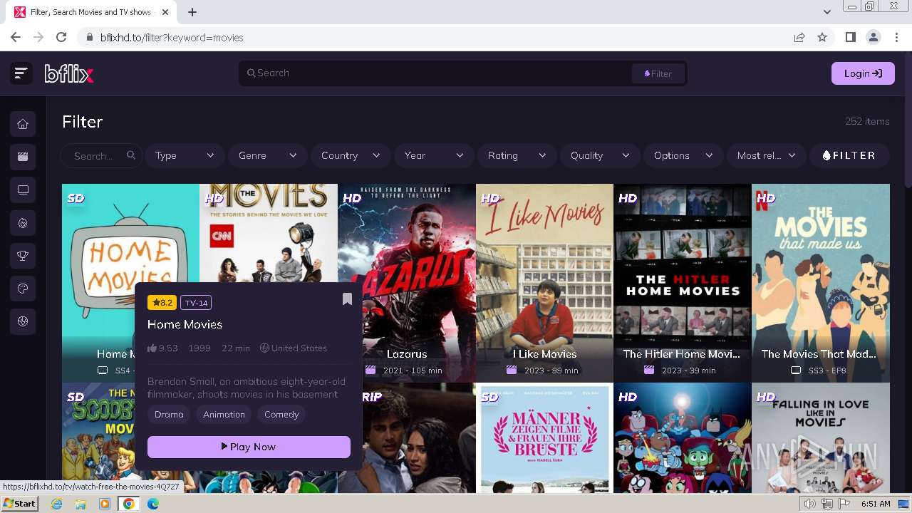The width and height of the screenshot is (912, 513).
Task: Open the Home icon in the sidebar
Action: [x=23, y=124]
